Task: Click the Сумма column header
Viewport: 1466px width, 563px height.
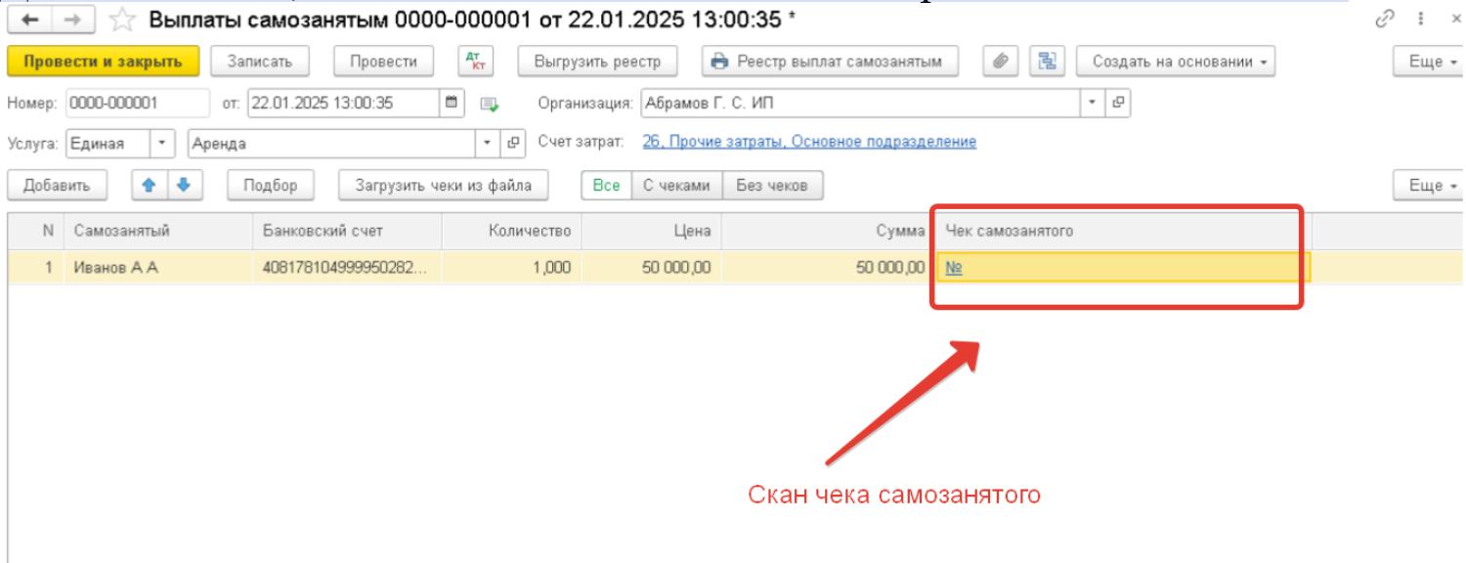Action: pos(828,231)
